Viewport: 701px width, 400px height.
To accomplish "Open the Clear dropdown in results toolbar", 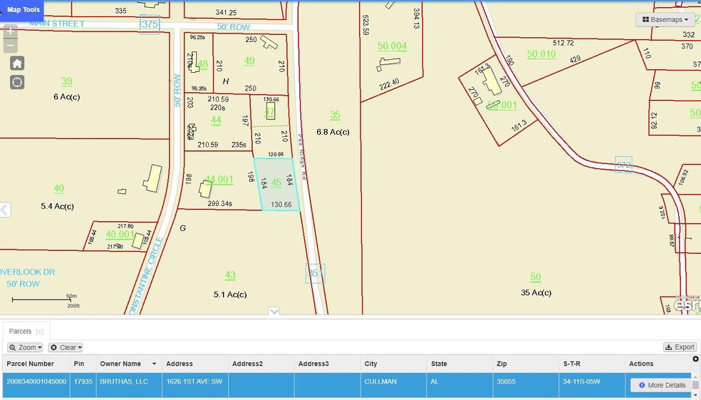I will coord(66,347).
